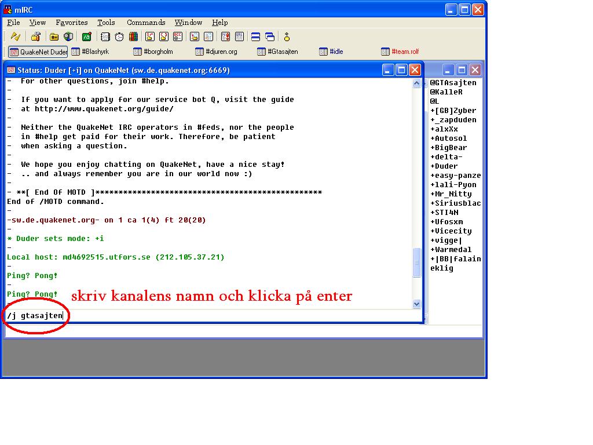Maximize the background channel window
593x445 pixels.
pyautogui.click(x=462, y=70)
